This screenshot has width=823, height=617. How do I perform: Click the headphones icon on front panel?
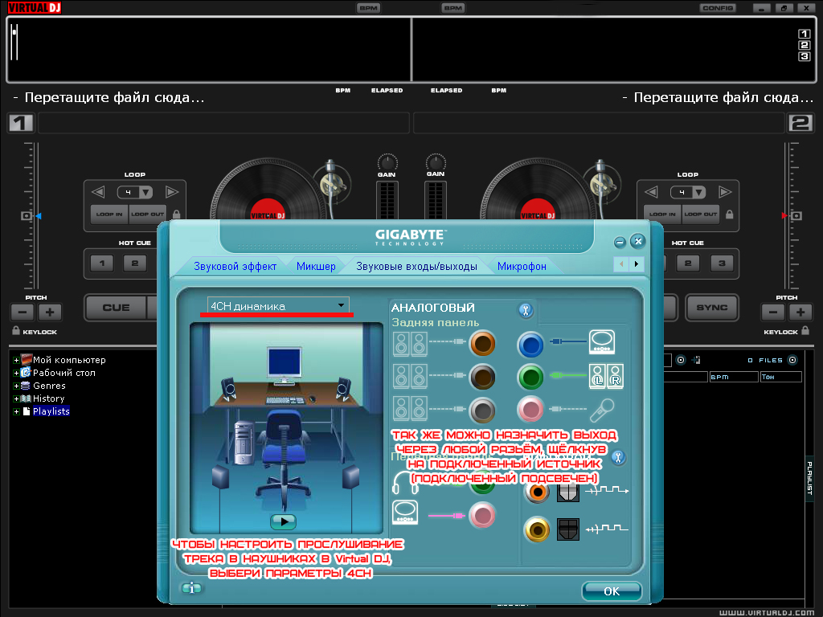[x=405, y=483]
